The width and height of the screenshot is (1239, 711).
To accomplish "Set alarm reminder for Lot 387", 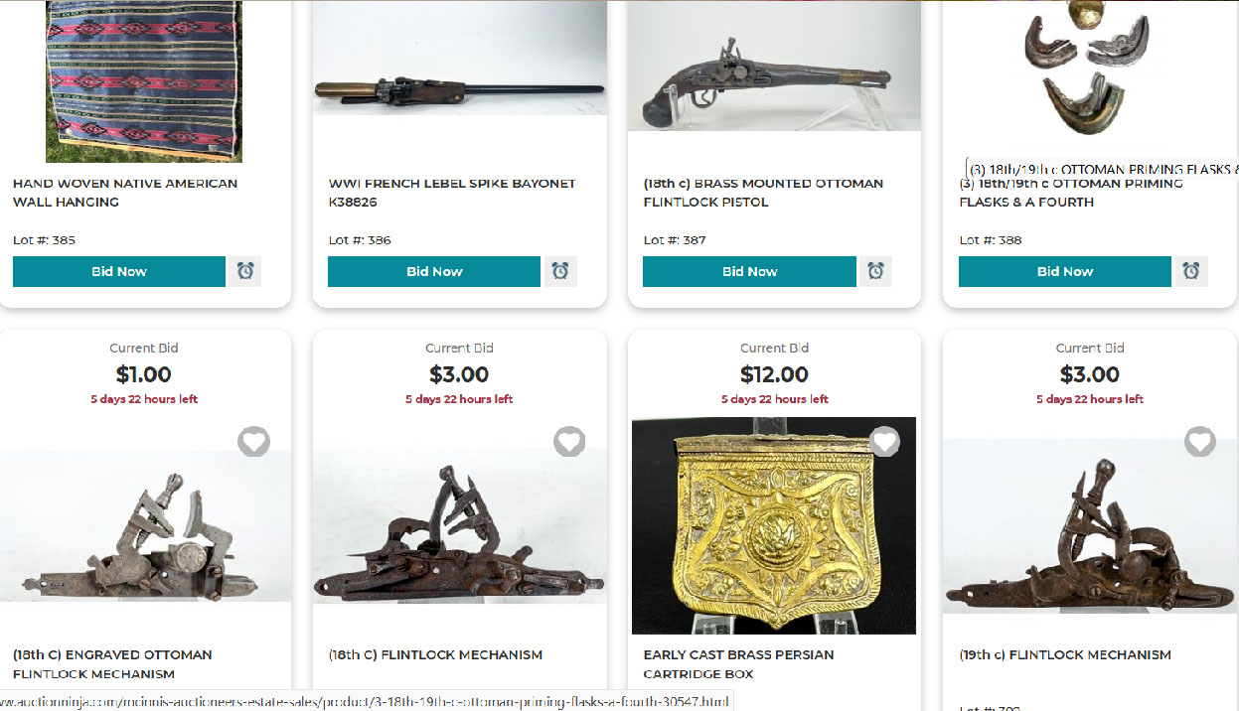I will tap(875, 271).
